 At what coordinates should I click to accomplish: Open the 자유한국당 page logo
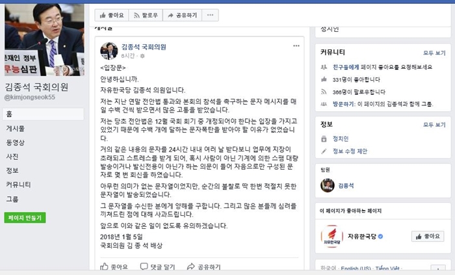point(332,237)
